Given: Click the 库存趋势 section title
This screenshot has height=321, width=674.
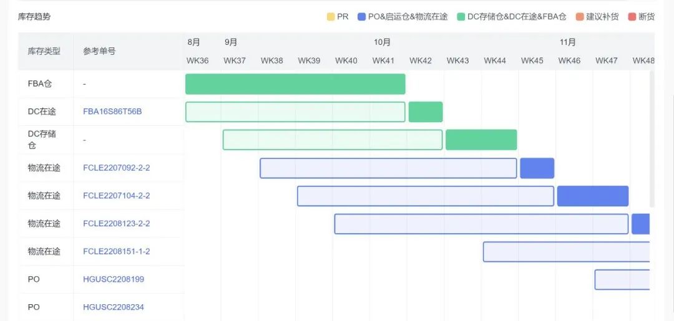Looking at the screenshot, I should (x=34, y=17).
